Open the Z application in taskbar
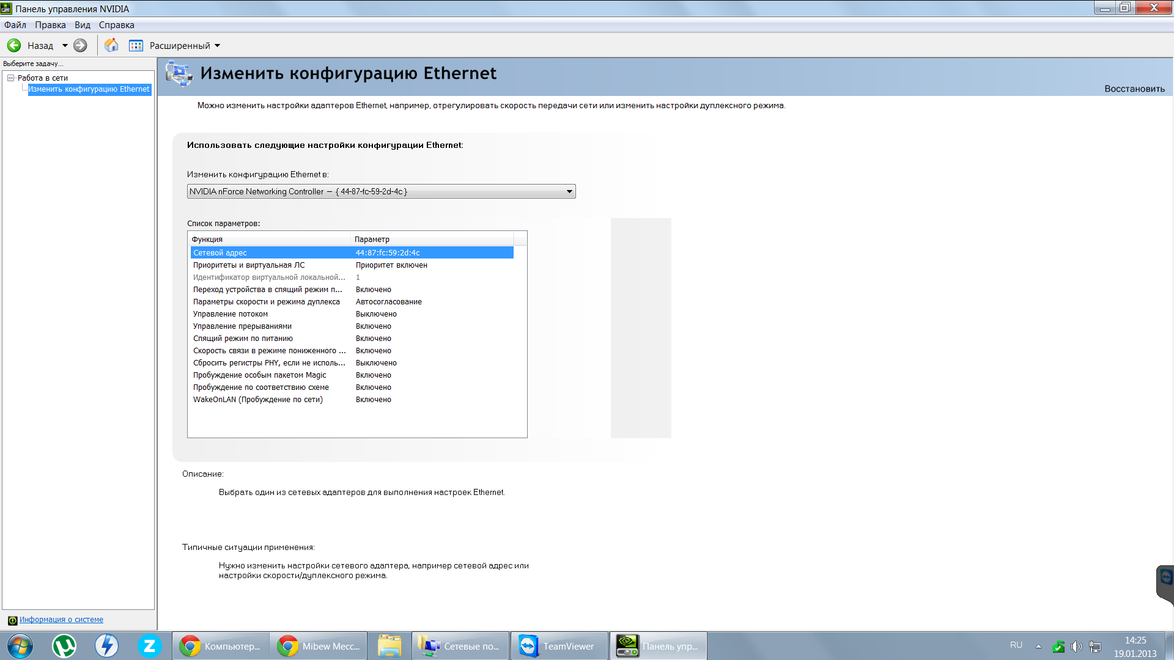The image size is (1174, 660). [149, 646]
